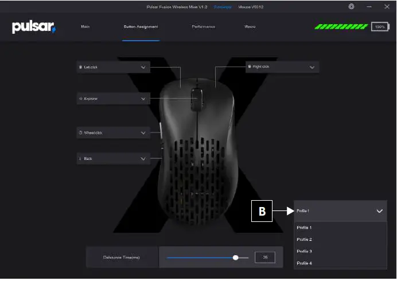The image size is (397, 281).
Task: Expand the Back button assignment dropdown
Action: point(114,158)
